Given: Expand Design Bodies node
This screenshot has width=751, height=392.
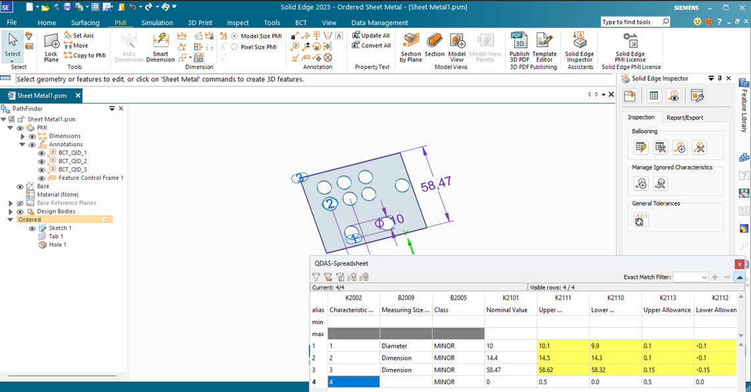Looking at the screenshot, I should pos(11,211).
